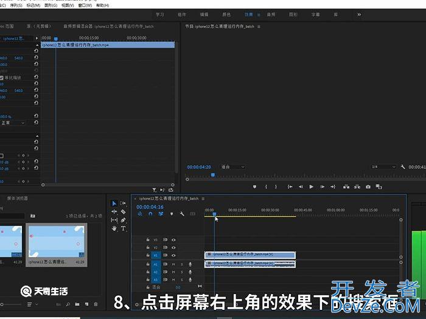The height and width of the screenshot is (319, 426).
Task: Select the Ripple Edit tool
Action: pos(114,211)
